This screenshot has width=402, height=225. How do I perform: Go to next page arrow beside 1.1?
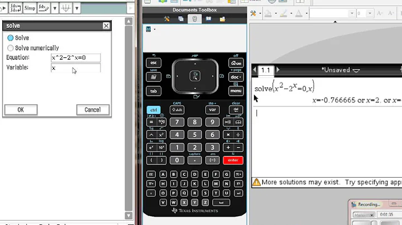(277, 70)
